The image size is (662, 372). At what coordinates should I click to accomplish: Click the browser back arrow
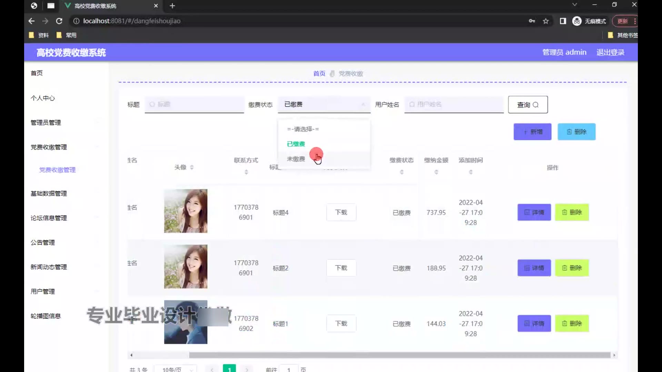click(x=31, y=21)
